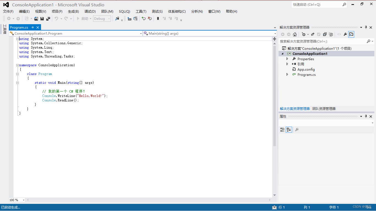Viewport: 376px width, 211px height.
Task: Open the SQL(Q) menu
Action: coord(124,12)
